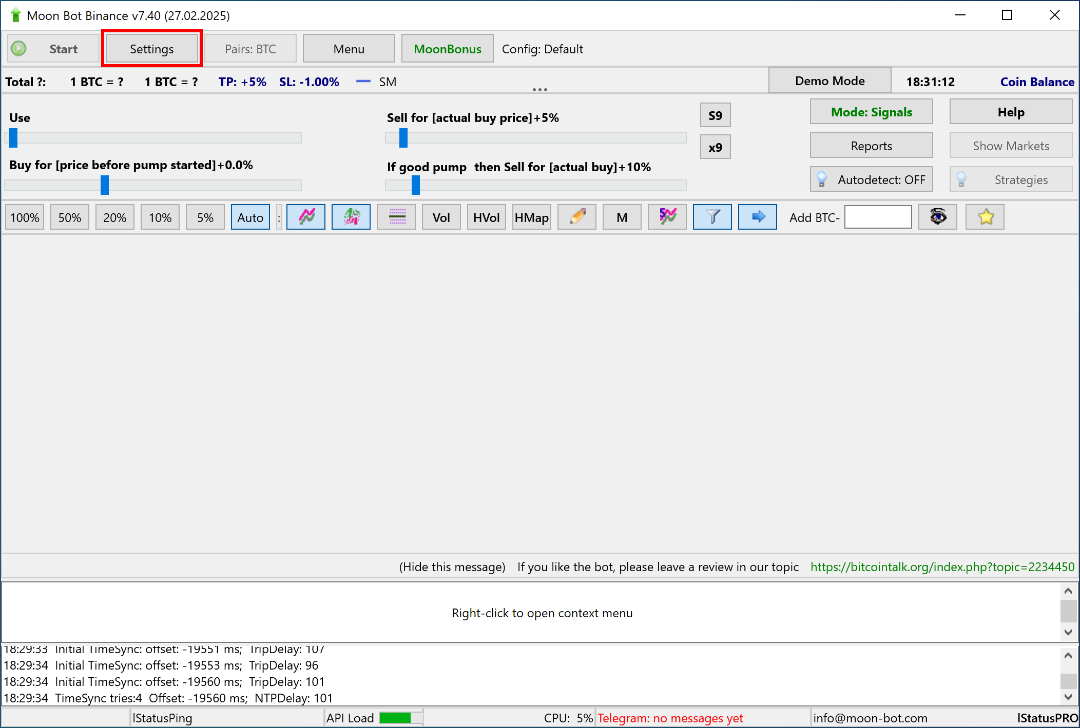Open the Mode: Signals selector
The height and width of the screenshot is (728, 1080).
coord(871,112)
